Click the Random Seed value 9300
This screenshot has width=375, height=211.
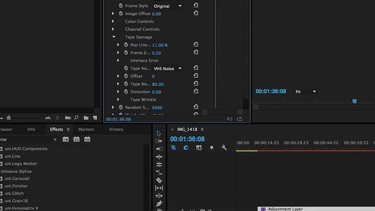click(157, 108)
